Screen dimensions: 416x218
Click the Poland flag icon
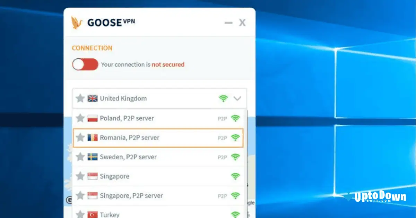tap(92, 118)
